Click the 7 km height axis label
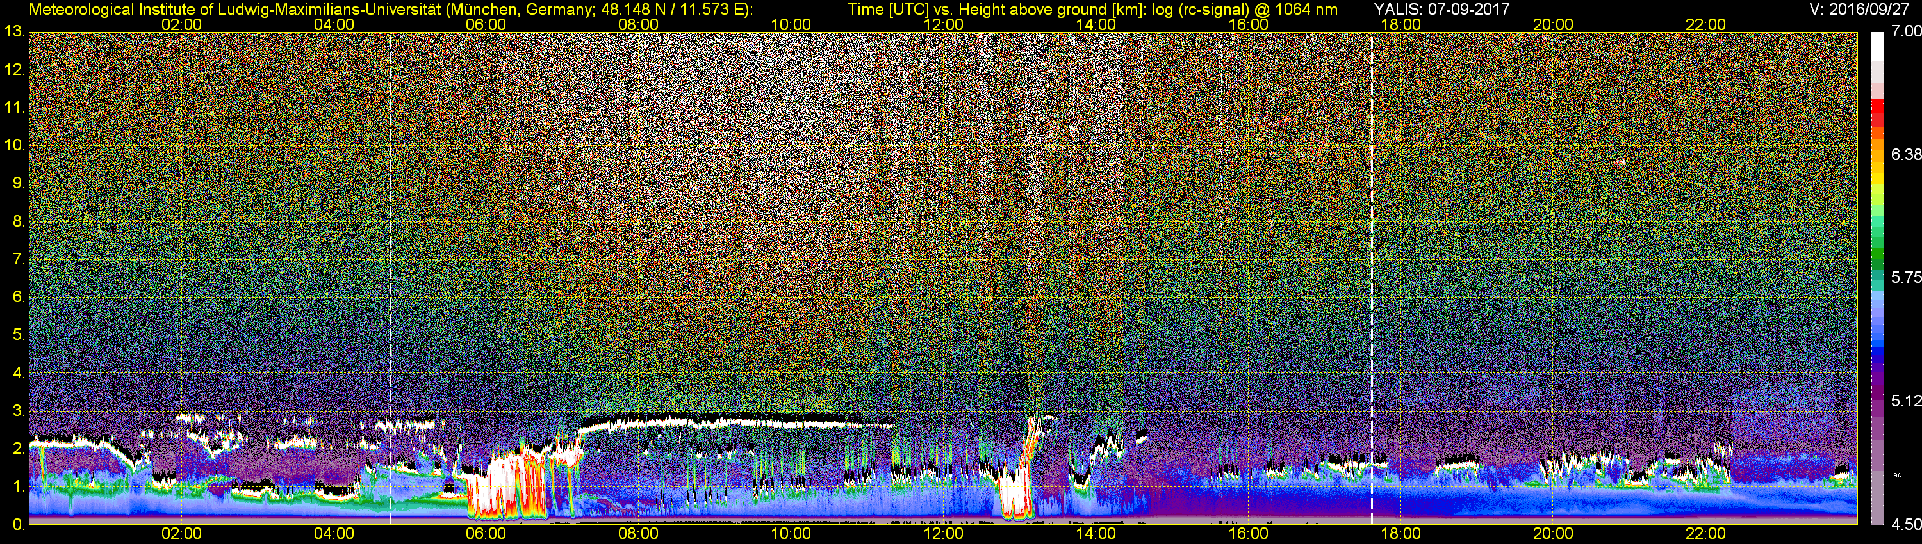The width and height of the screenshot is (1922, 544). (18, 259)
